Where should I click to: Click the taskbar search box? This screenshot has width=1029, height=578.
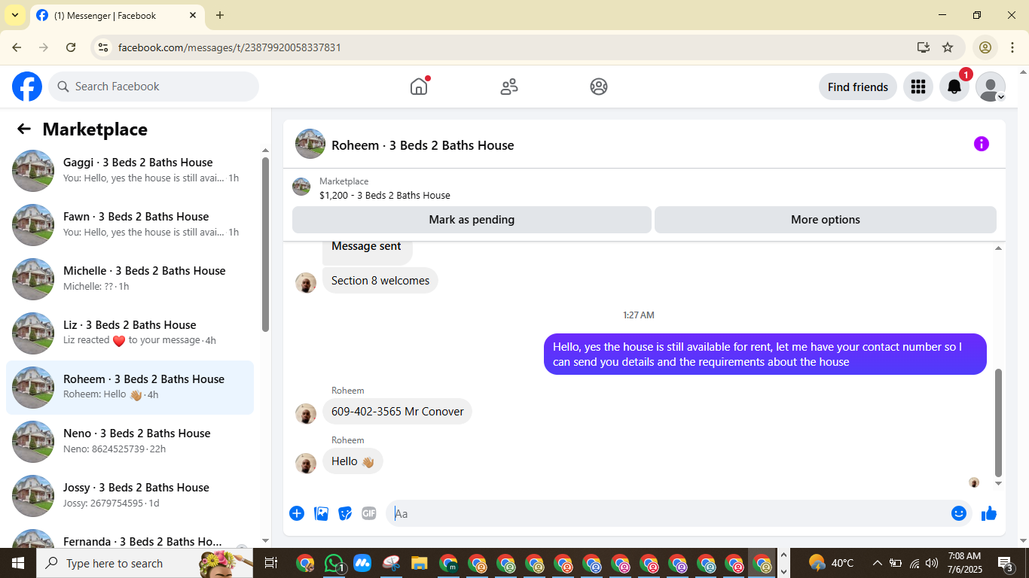[x=146, y=563]
